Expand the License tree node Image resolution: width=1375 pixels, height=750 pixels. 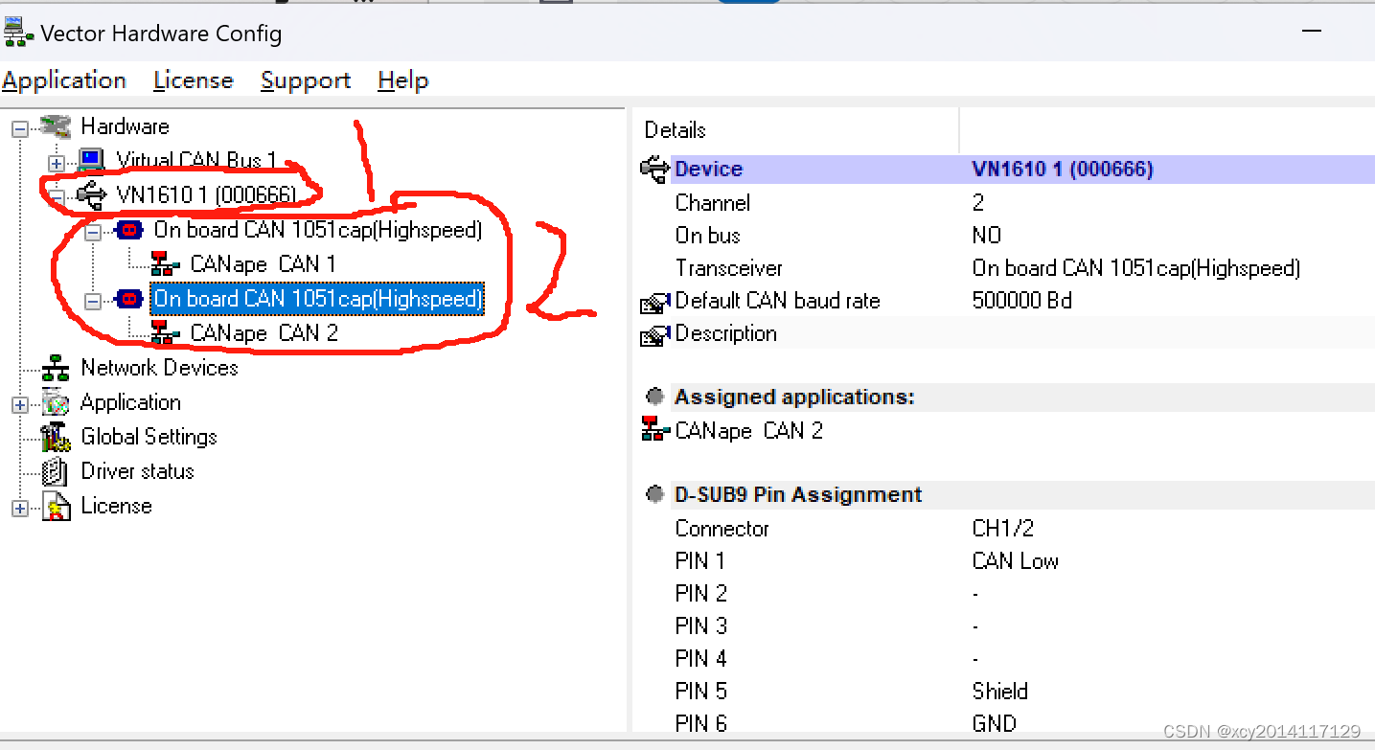click(19, 508)
